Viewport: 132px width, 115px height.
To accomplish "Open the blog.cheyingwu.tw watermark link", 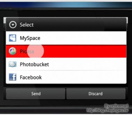I will tap(107, 111).
